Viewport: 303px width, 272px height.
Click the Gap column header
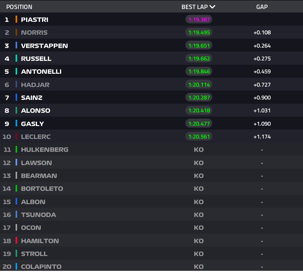(x=262, y=7)
